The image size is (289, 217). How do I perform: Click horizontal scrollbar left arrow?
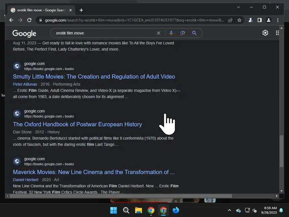[x=7, y=196]
